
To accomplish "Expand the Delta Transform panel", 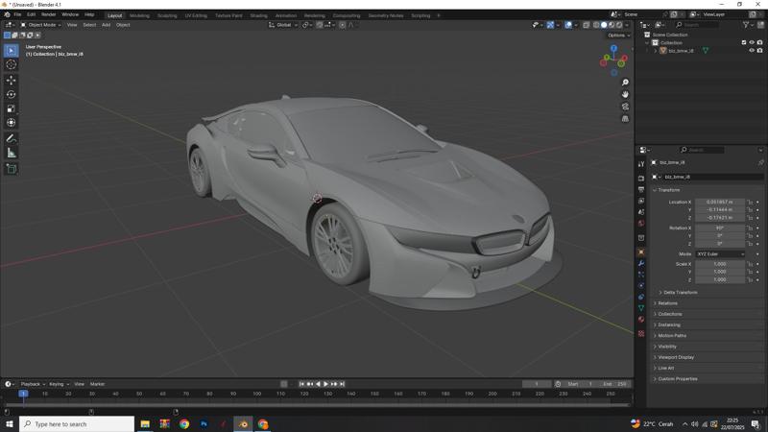I will 680,292.
